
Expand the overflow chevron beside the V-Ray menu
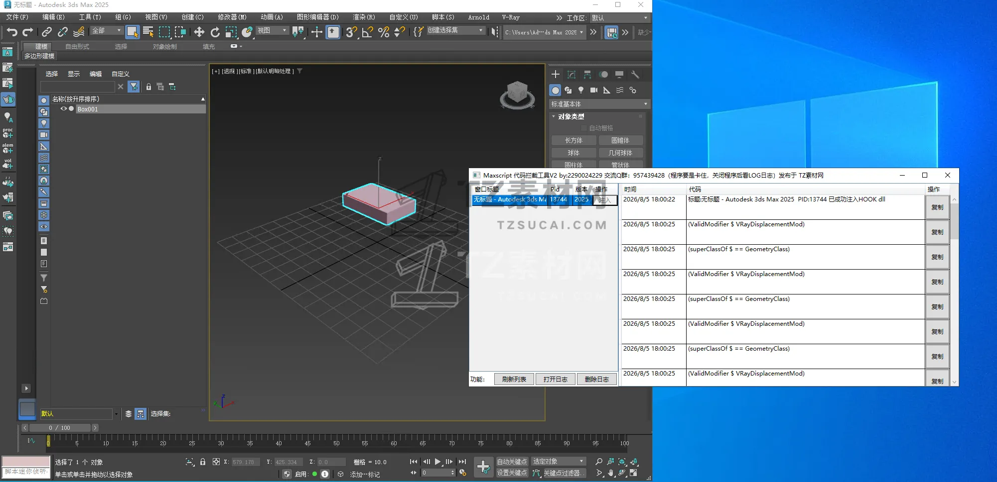559,18
